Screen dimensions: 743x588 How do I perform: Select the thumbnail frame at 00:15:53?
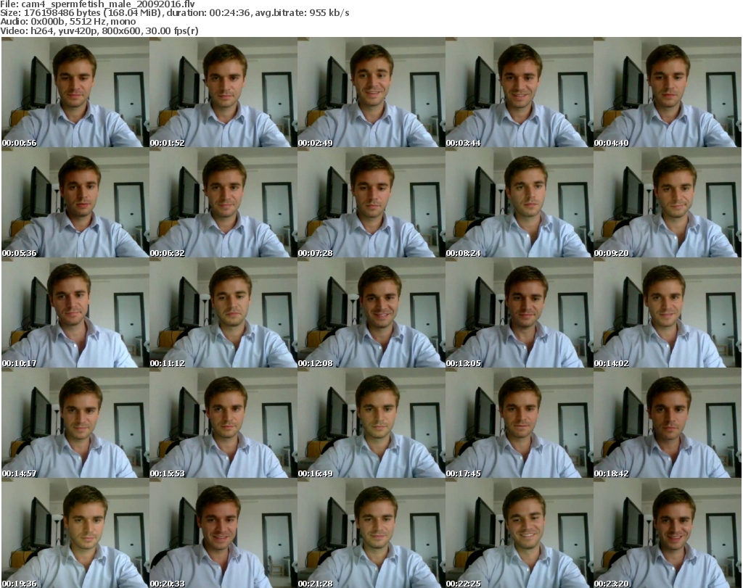[x=223, y=423]
